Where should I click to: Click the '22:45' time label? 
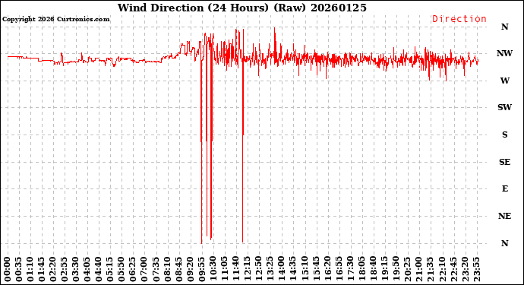453,269
